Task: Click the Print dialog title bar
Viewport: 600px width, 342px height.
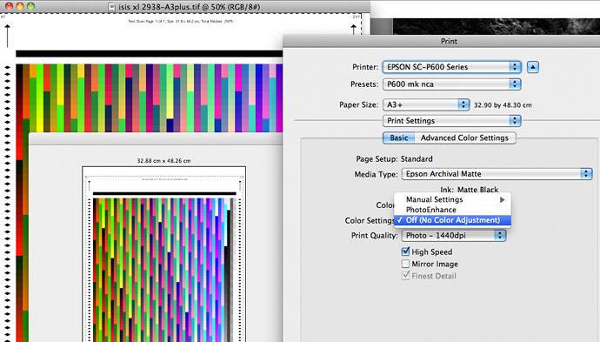Action: pos(441,41)
